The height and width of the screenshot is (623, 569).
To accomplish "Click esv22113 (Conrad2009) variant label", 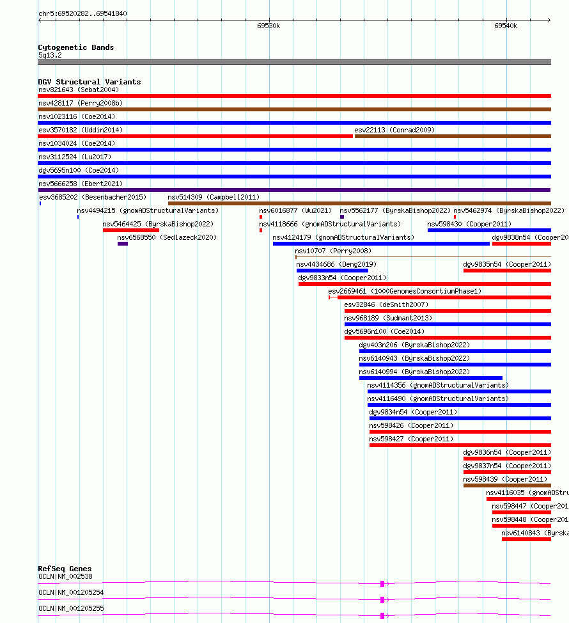I will pos(394,130).
